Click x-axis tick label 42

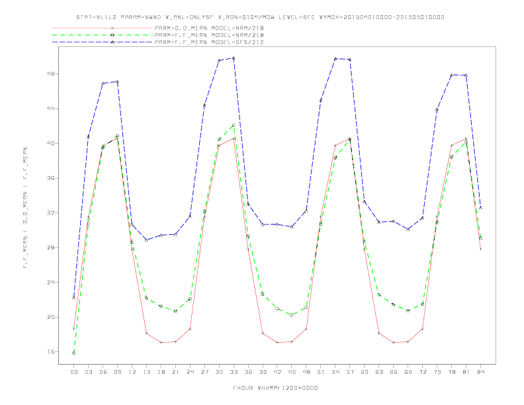[x=277, y=372]
